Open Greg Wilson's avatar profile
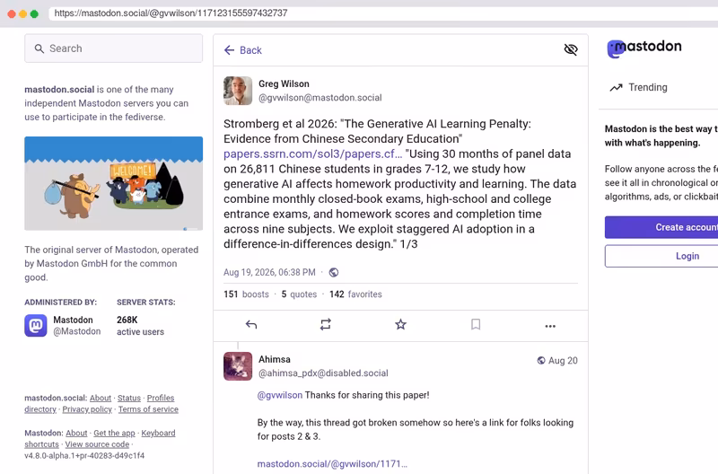This screenshot has width=718, height=474. [x=238, y=91]
